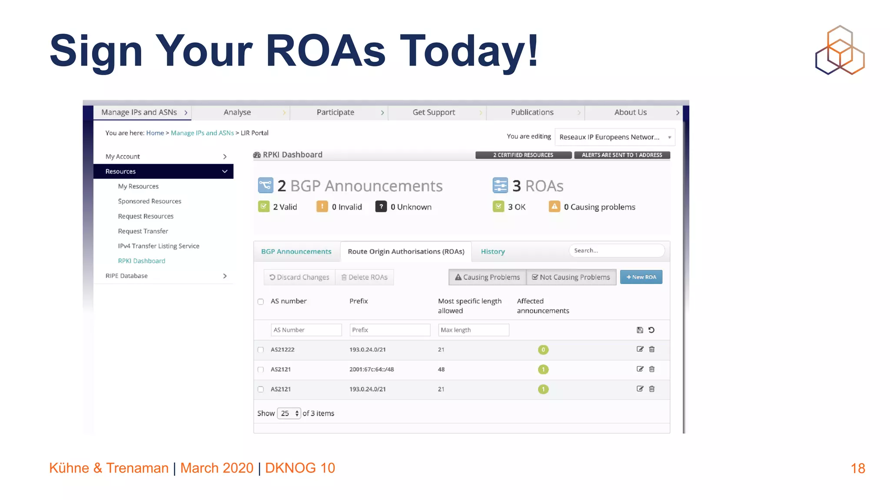This screenshot has width=890, height=500.
Task: Click the RPKI Dashboard gauge icon
Action: point(257,155)
